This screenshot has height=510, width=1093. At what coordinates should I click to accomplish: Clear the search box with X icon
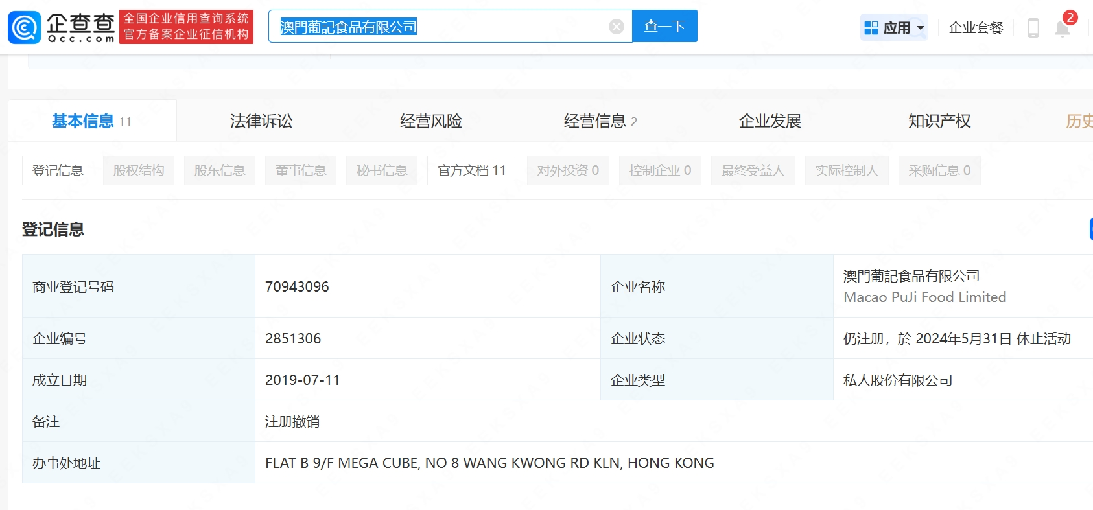coord(616,27)
